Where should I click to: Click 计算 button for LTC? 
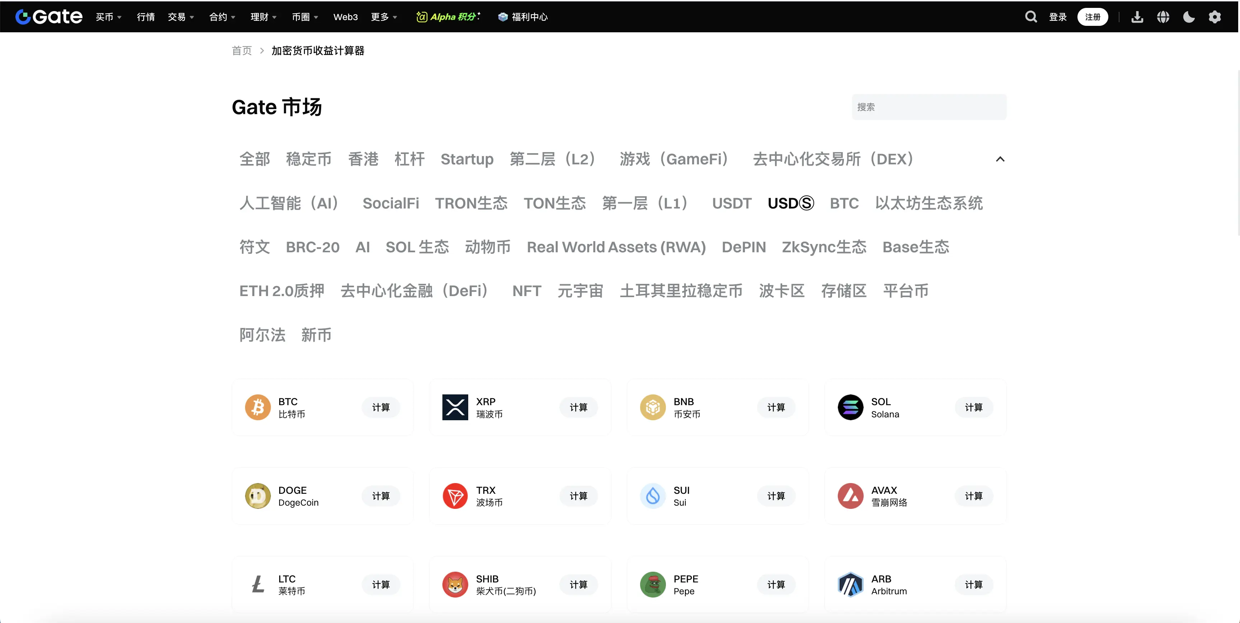pyautogui.click(x=381, y=585)
